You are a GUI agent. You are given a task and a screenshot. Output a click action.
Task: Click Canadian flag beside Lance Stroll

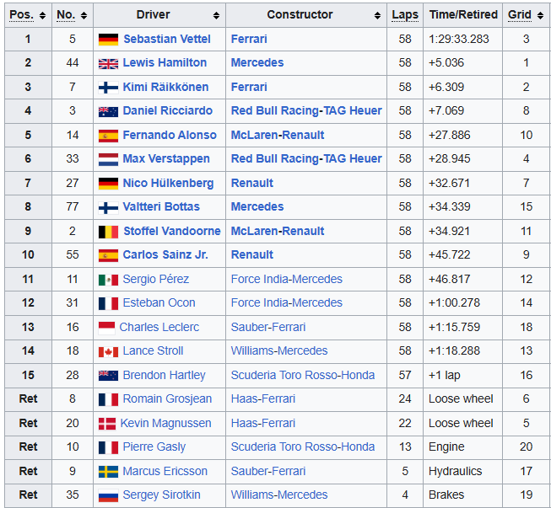pyautogui.click(x=108, y=351)
